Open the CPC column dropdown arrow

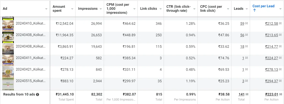[x=228, y=9]
